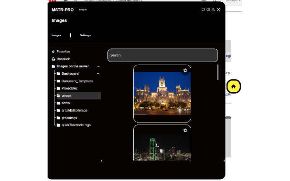290x181 pixels.
Task: Close the MSTR-PRO Images panel
Action: [218, 10]
